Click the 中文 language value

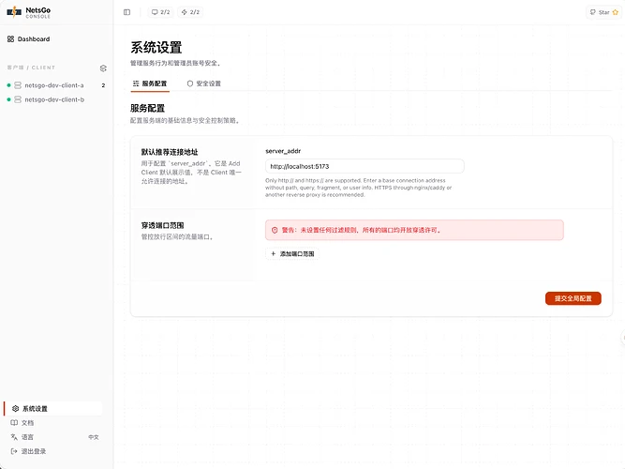[94, 437]
